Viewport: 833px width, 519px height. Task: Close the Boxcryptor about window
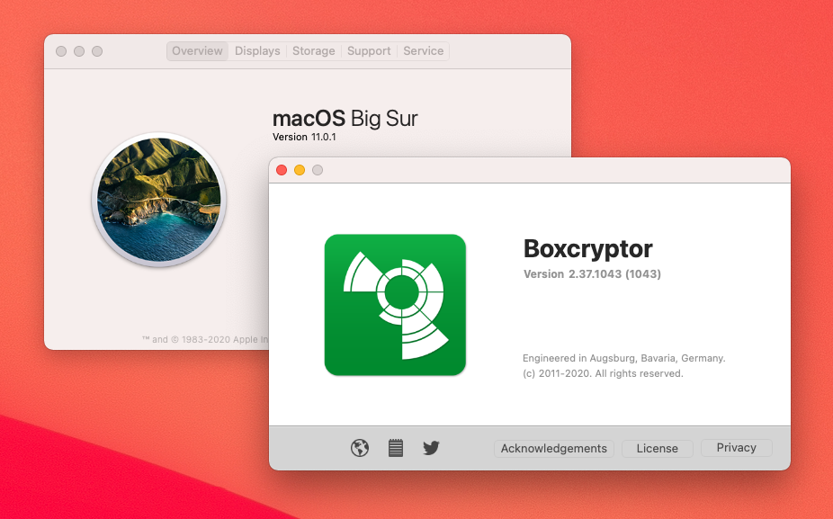coord(282,170)
